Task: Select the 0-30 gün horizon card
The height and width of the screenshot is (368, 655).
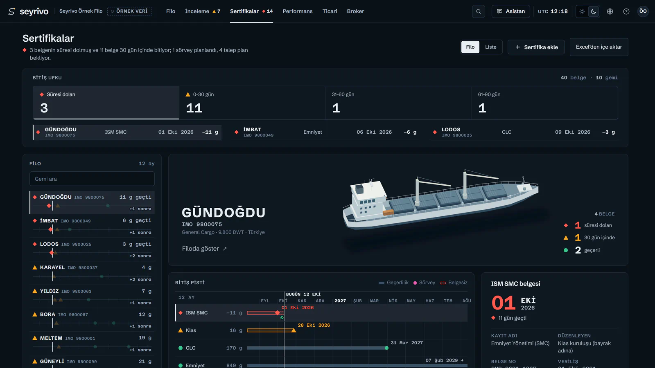Action: [252, 103]
